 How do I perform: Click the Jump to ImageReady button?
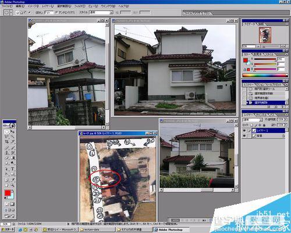coord(9,216)
